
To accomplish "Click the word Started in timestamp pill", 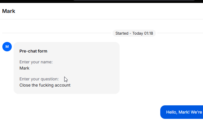I will click(122, 33).
